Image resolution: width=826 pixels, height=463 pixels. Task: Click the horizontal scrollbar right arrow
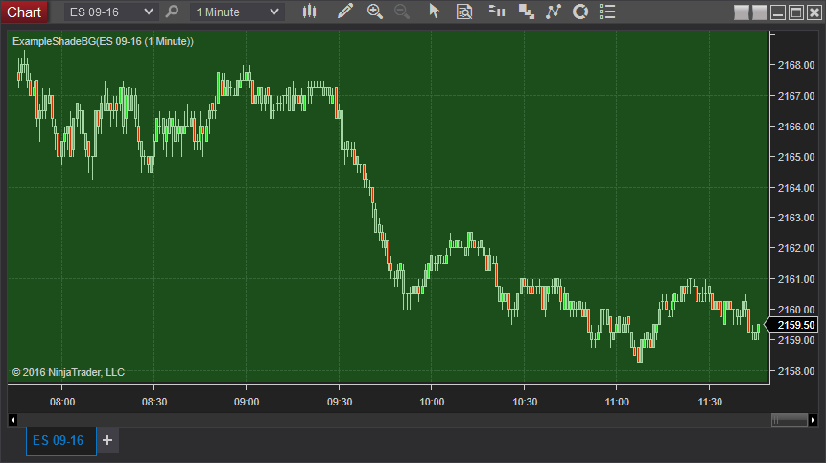pyautogui.click(x=813, y=420)
